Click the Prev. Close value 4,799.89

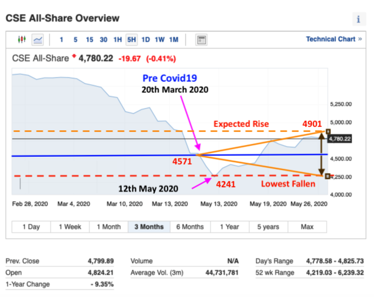(101, 261)
